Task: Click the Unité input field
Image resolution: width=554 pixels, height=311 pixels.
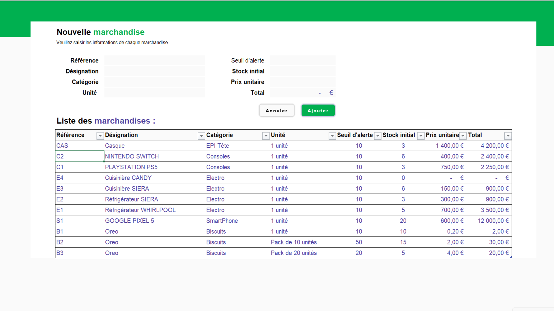Action: pos(154,92)
